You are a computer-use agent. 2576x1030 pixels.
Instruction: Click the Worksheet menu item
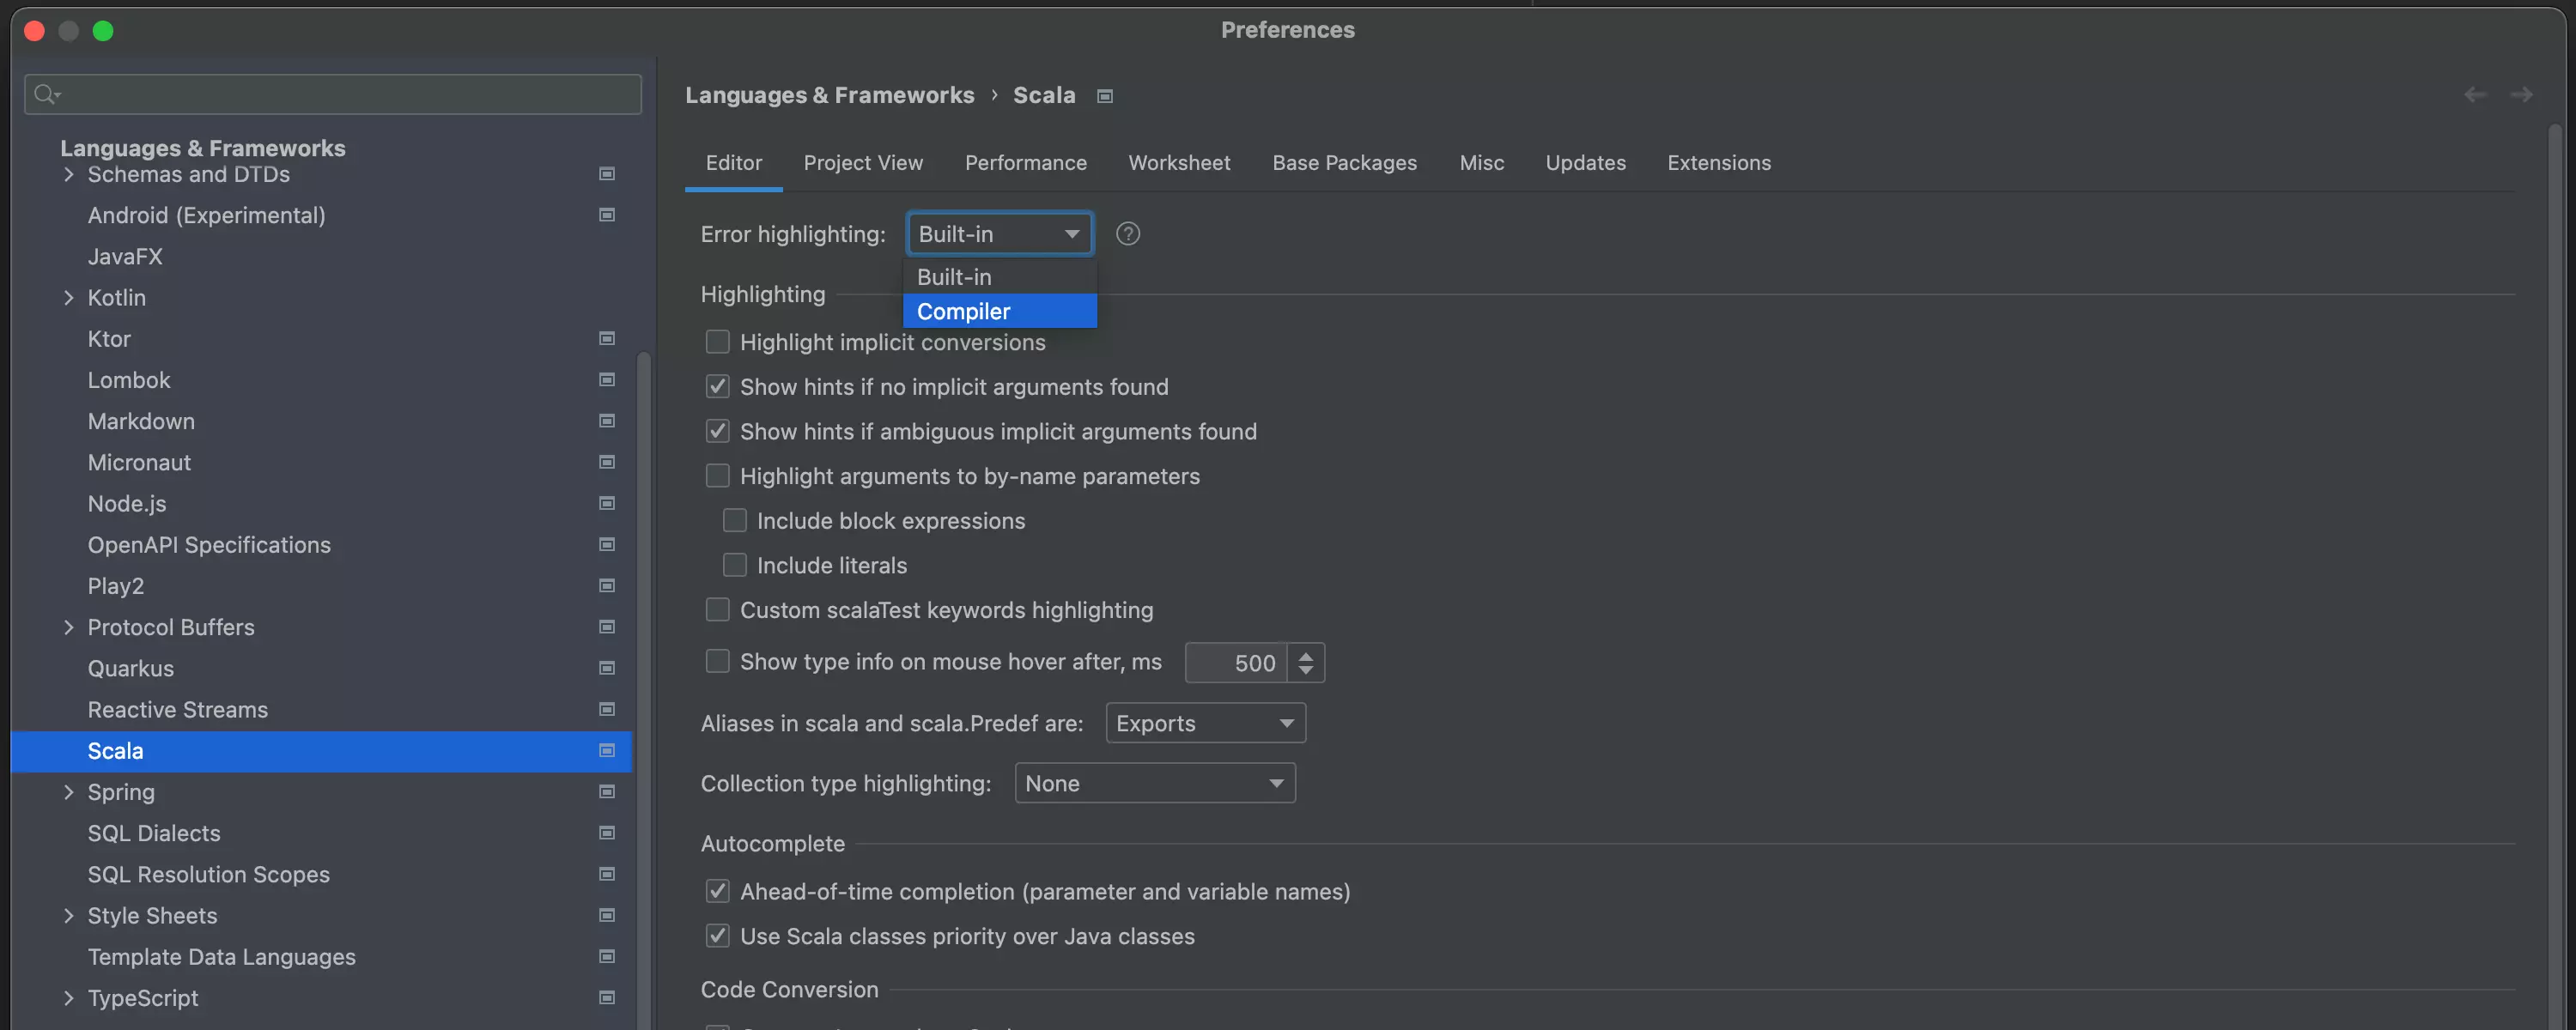point(1180,162)
